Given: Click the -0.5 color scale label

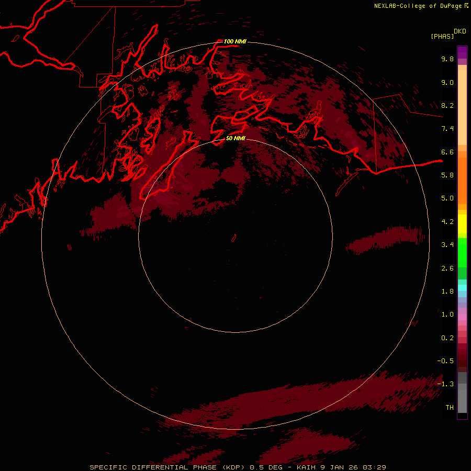Looking at the screenshot, I should [x=445, y=361].
